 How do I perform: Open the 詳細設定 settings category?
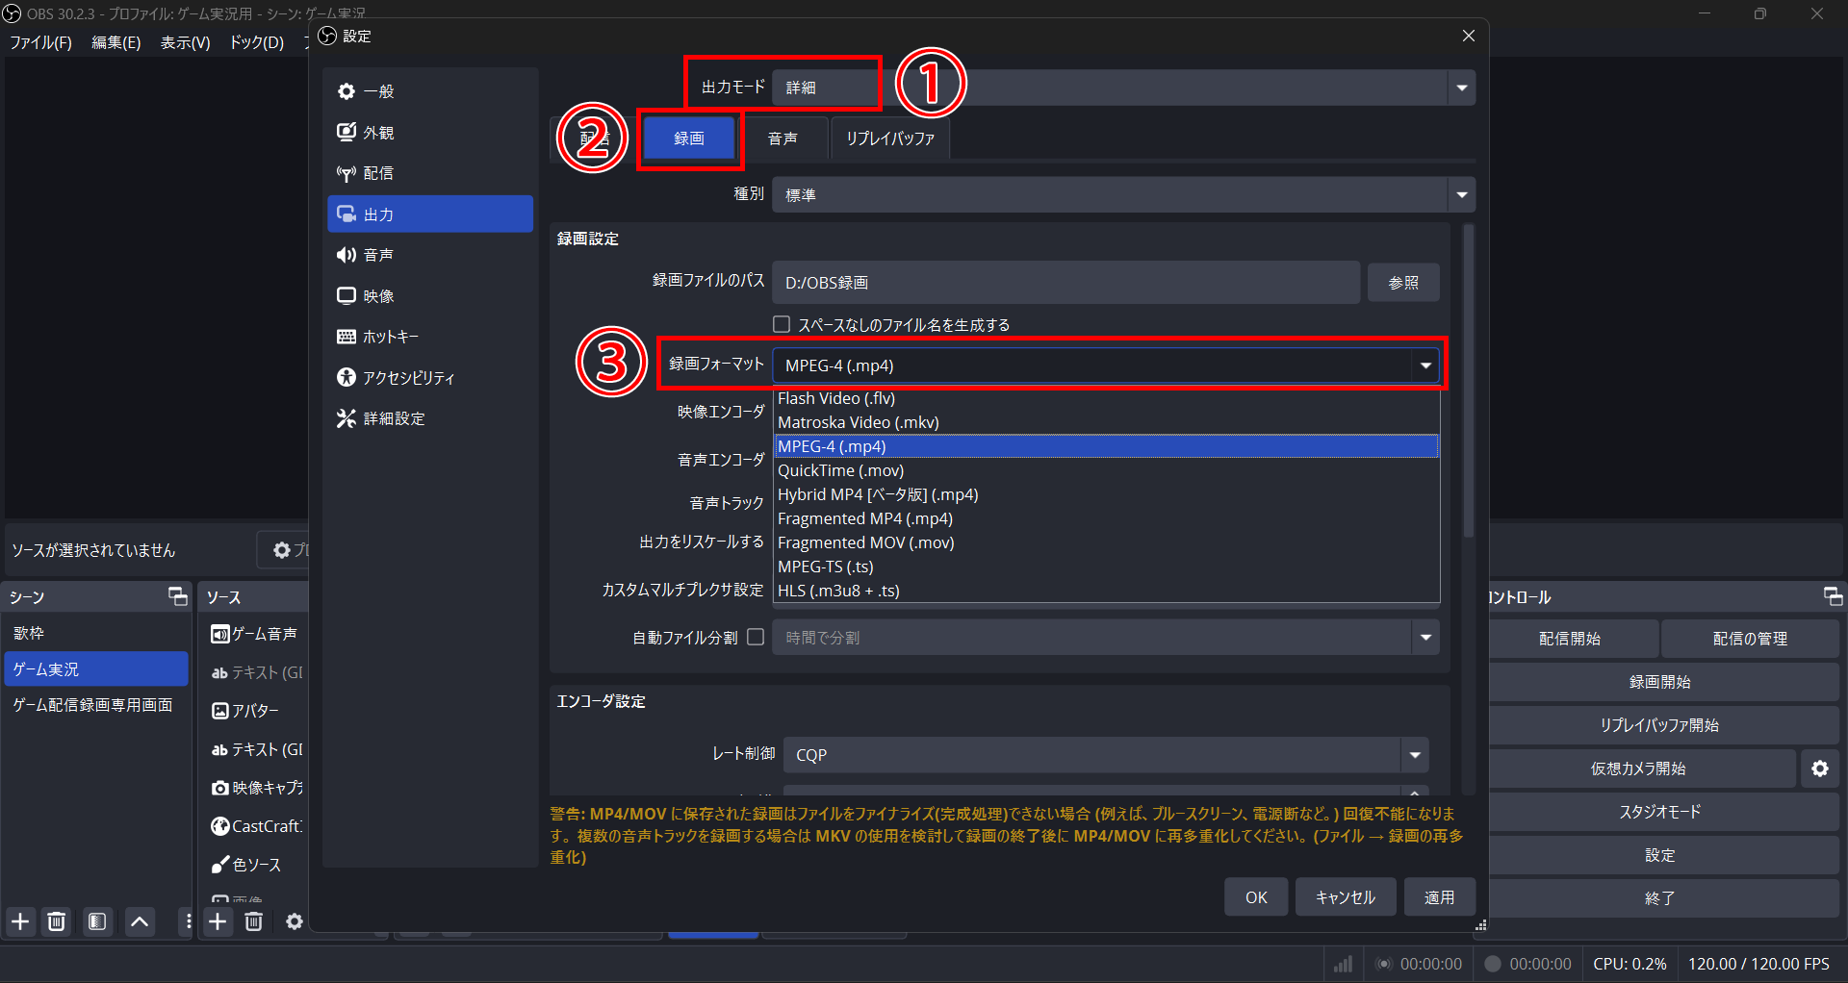(x=430, y=418)
